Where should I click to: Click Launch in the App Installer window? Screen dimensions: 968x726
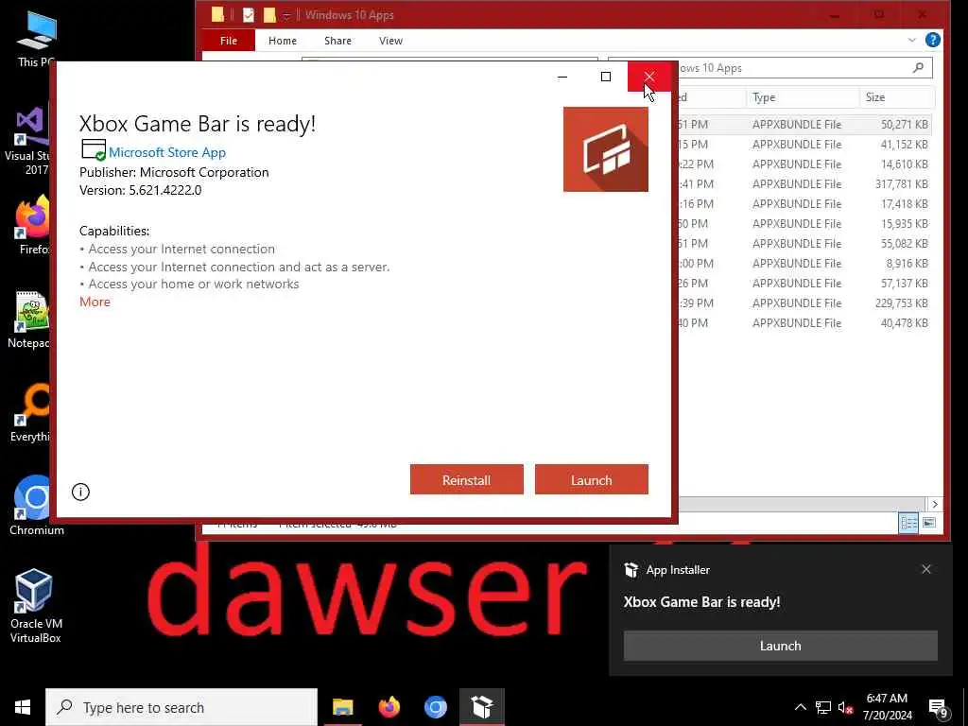592,479
